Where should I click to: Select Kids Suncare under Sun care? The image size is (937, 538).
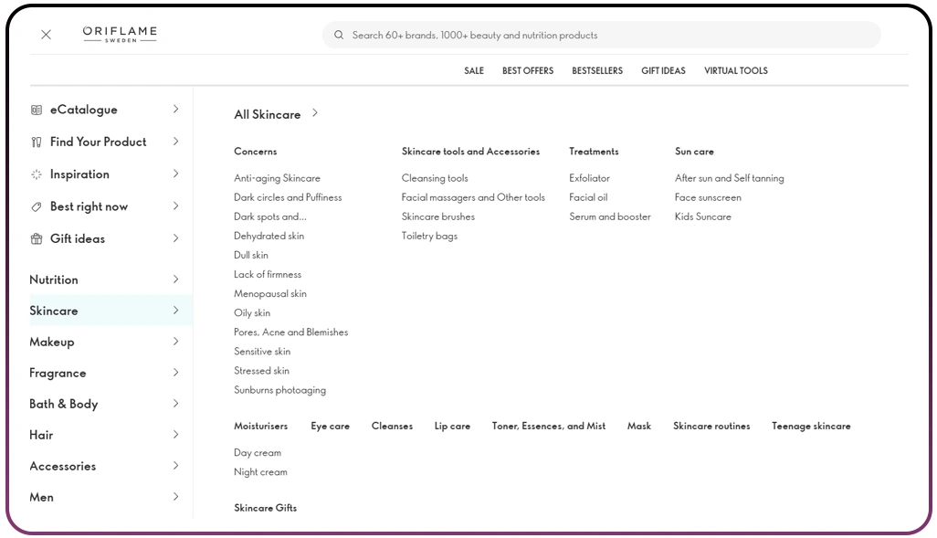(x=702, y=216)
